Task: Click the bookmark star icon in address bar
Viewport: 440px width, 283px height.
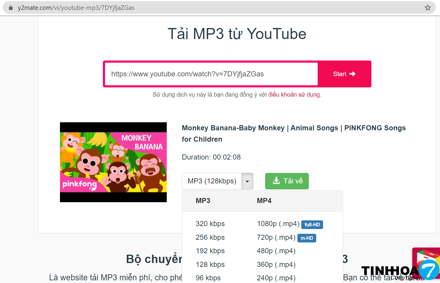Action: pyautogui.click(x=427, y=8)
